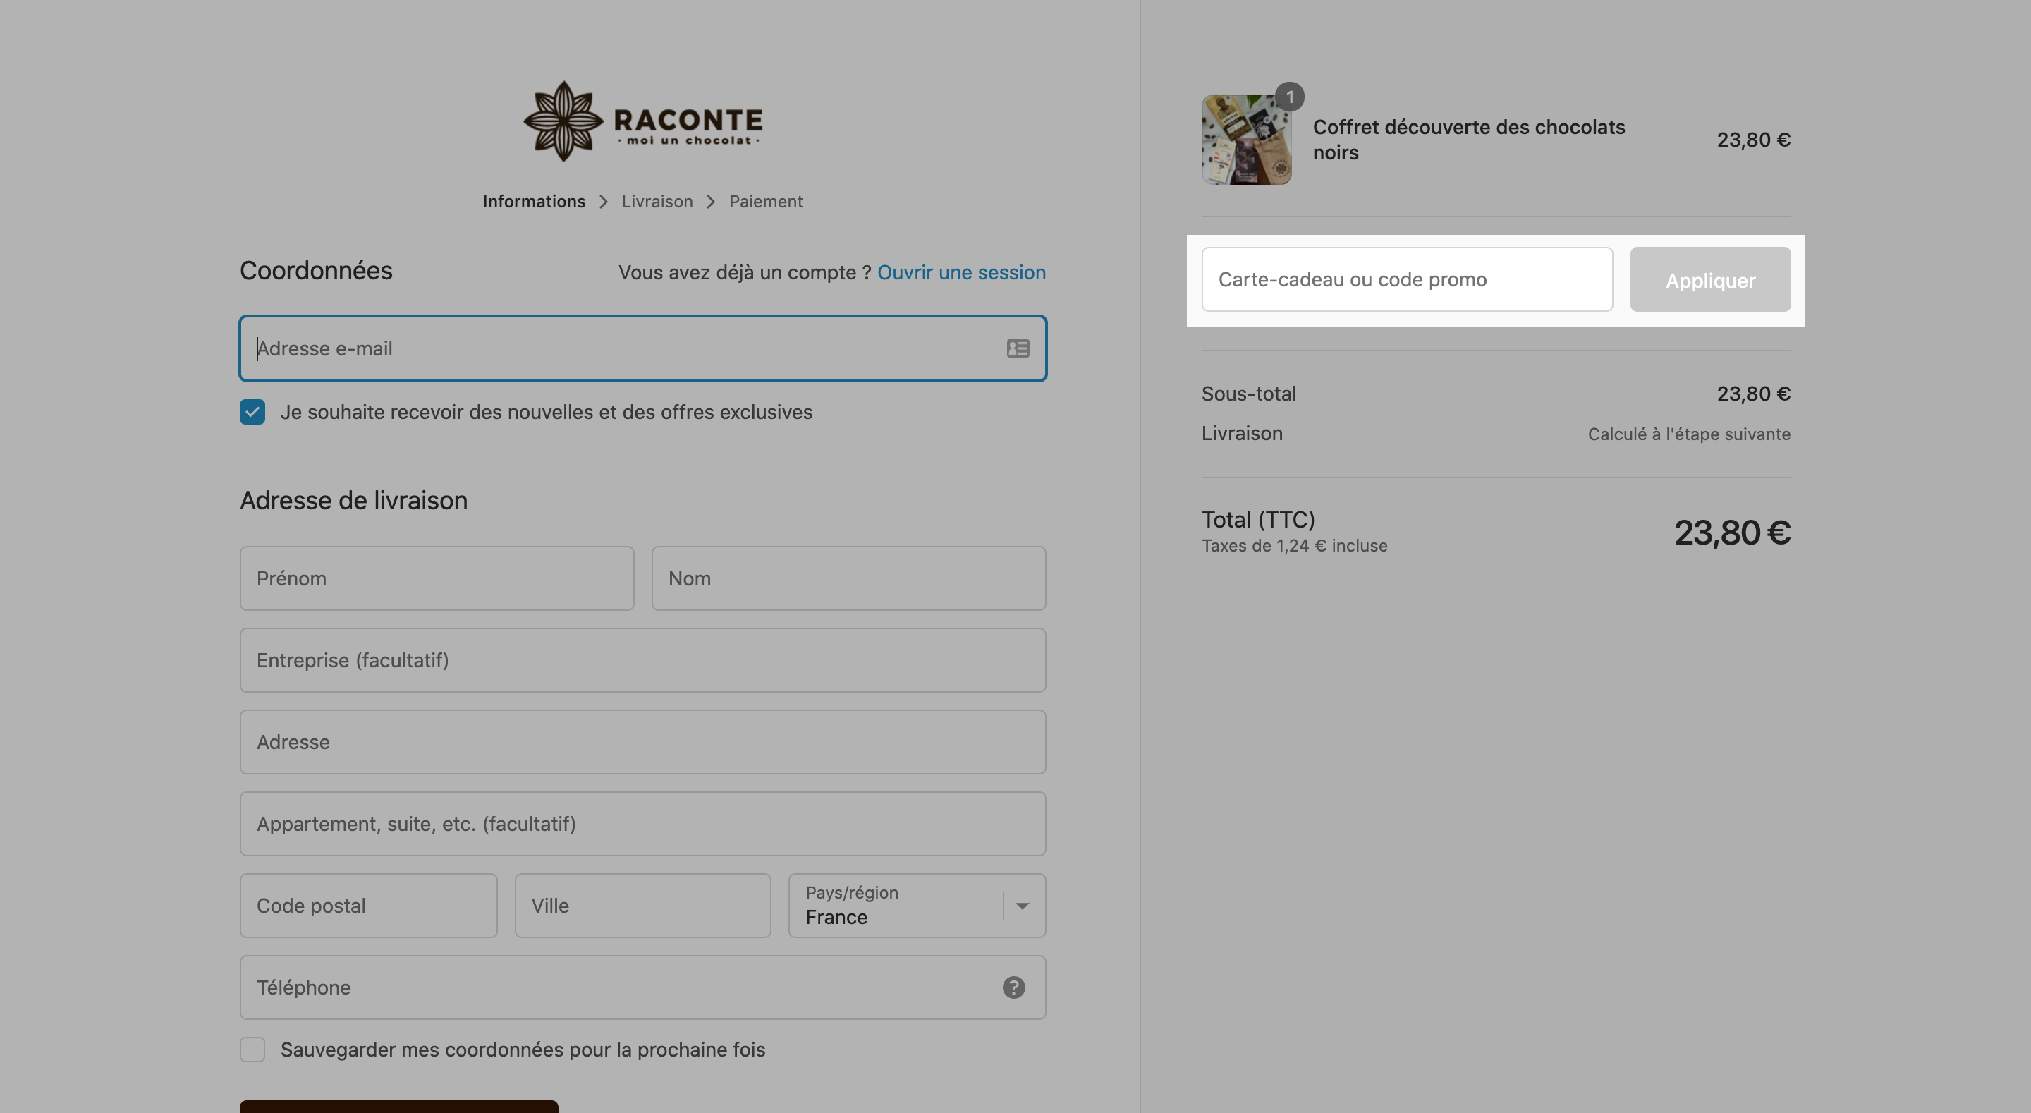The image size is (2031, 1113).
Task: Focus the Carte-cadeau ou code promo field
Action: click(x=1407, y=279)
